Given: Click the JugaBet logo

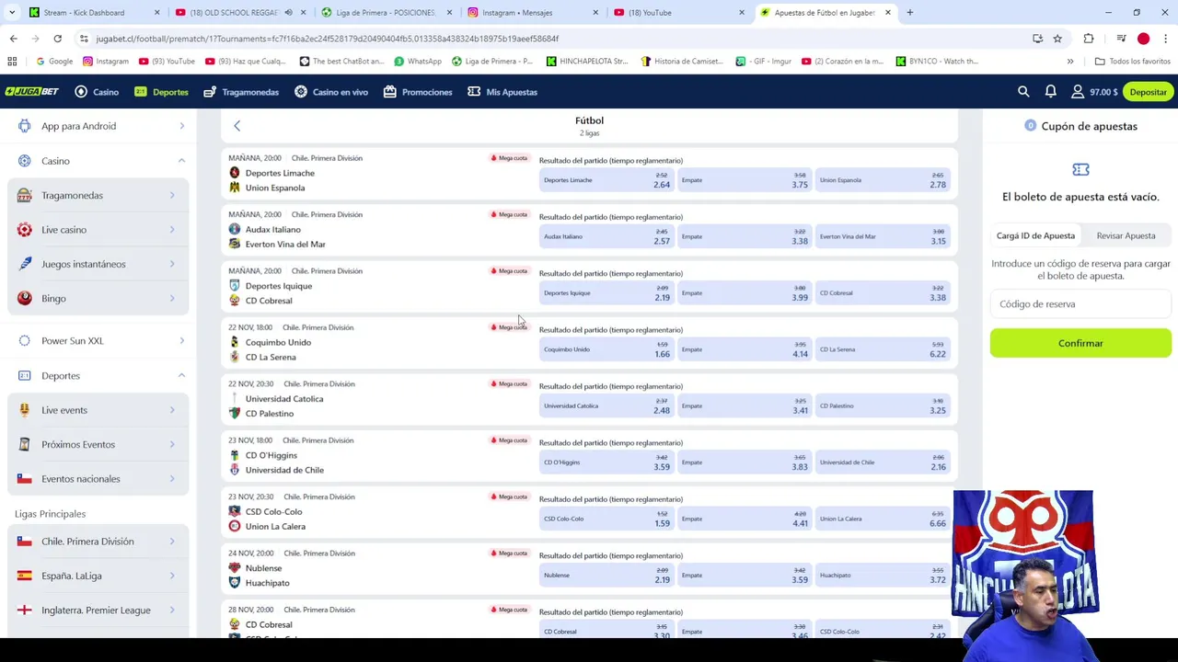Looking at the screenshot, I should 31,92.
